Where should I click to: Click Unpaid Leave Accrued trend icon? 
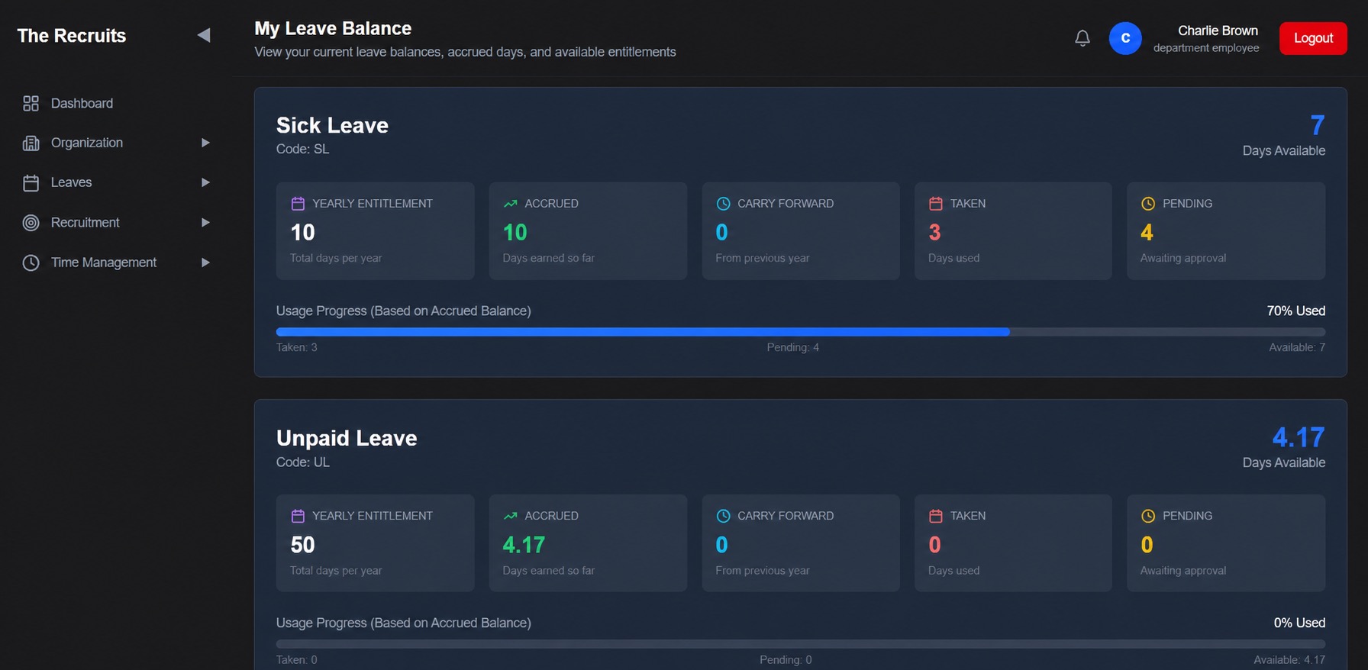[511, 516]
